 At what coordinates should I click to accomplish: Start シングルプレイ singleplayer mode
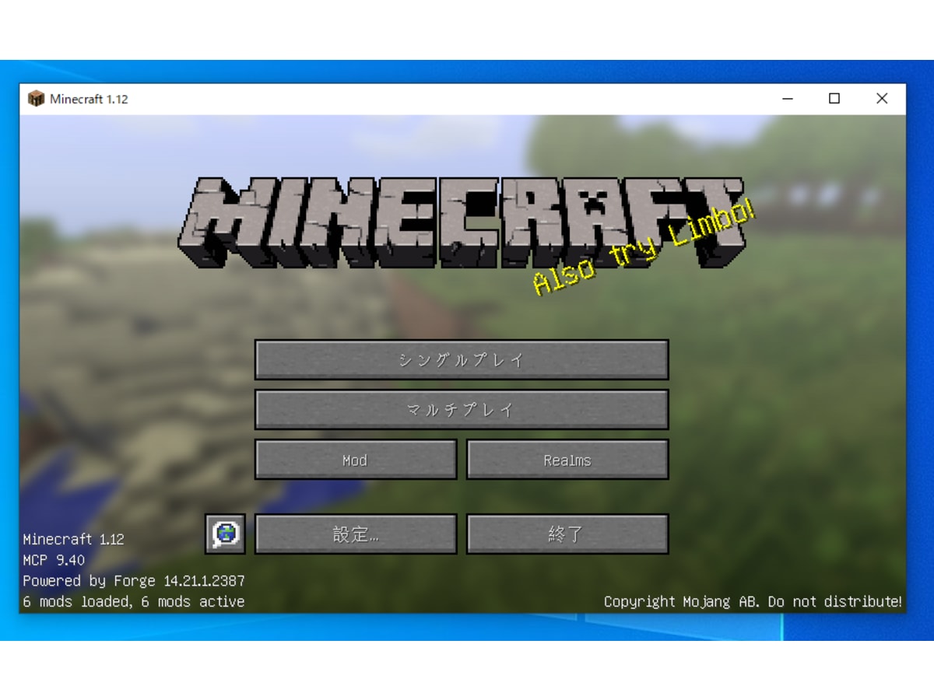[462, 360]
